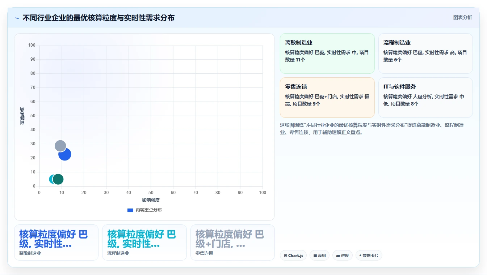This screenshot has width=487, height=275.
Task: Select bottom 离散制造业 summary card
Action: pos(56,242)
